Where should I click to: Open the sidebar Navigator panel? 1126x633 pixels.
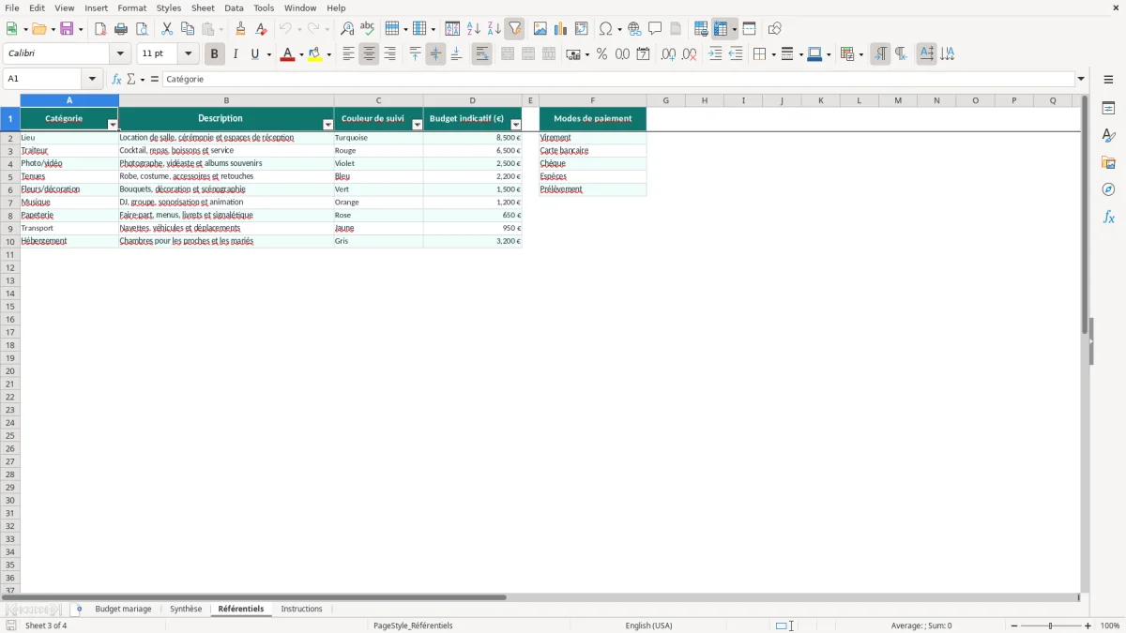click(x=1108, y=189)
